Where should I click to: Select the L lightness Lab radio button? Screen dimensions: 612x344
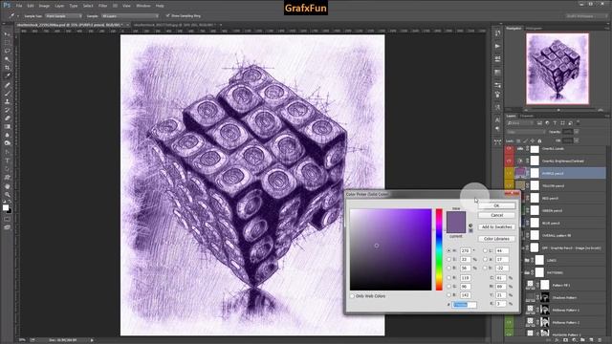[x=485, y=250]
